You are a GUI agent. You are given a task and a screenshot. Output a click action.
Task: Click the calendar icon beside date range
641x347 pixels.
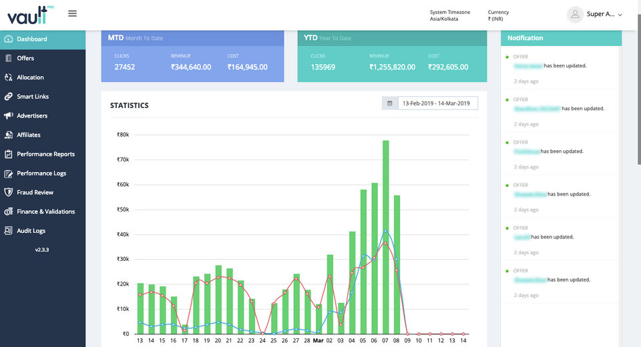click(389, 103)
